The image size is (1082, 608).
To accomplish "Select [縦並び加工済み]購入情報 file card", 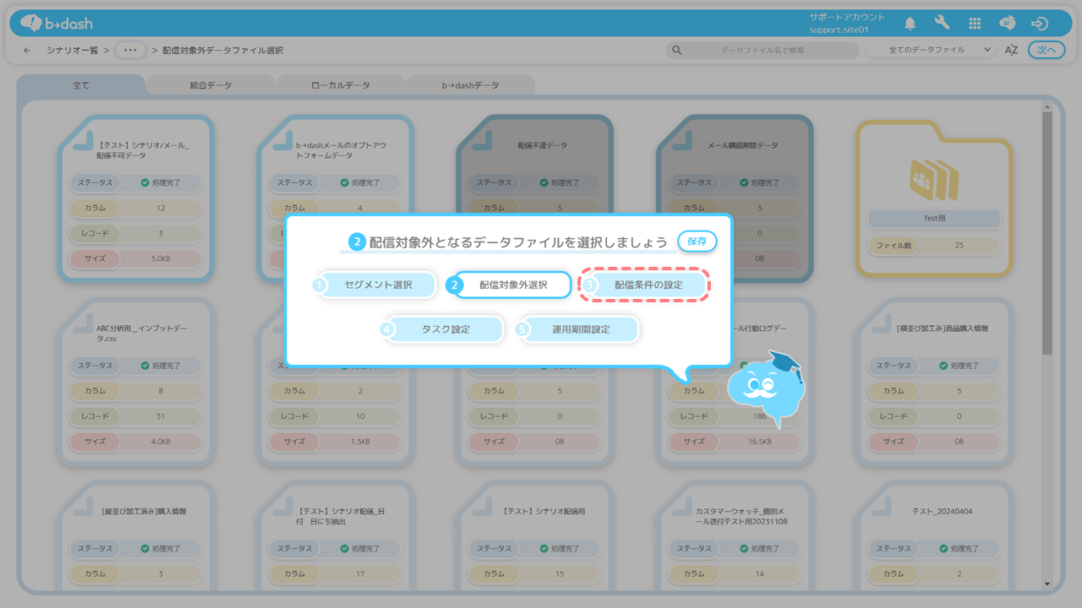I will 135,536.
